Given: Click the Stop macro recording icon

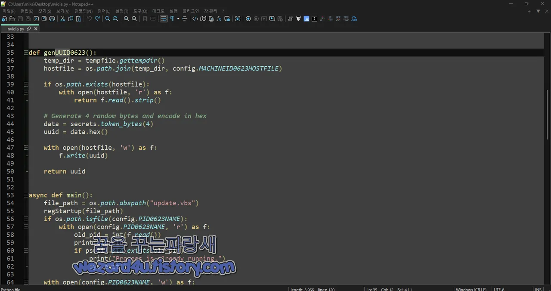Looking at the screenshot, I should [256, 19].
